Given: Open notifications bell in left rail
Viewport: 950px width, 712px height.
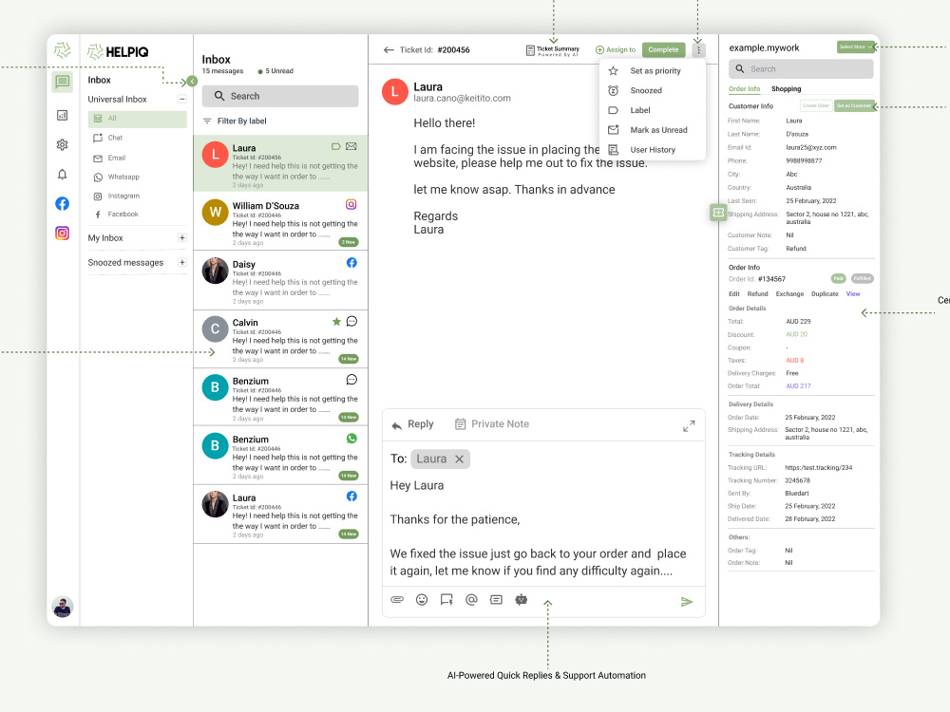Looking at the screenshot, I should click(63, 175).
